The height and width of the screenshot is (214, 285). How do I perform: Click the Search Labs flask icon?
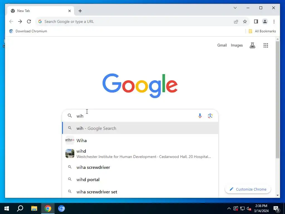252,45
